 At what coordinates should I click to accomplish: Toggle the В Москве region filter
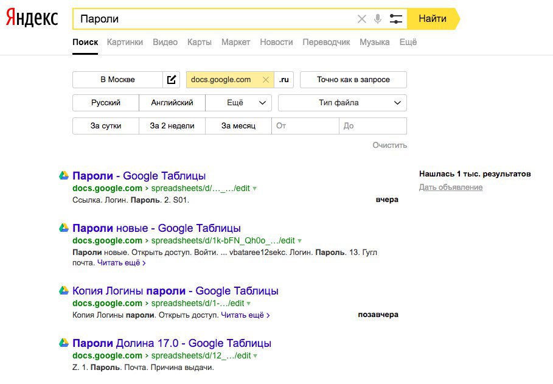click(117, 80)
